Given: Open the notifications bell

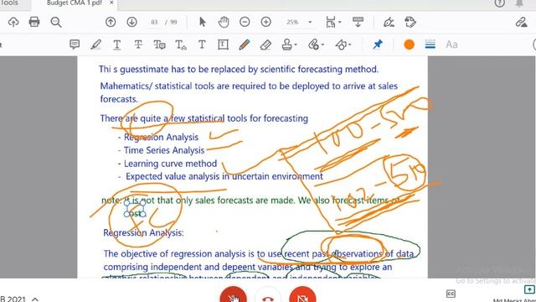Looking at the screenshot, I should [x=519, y=3].
